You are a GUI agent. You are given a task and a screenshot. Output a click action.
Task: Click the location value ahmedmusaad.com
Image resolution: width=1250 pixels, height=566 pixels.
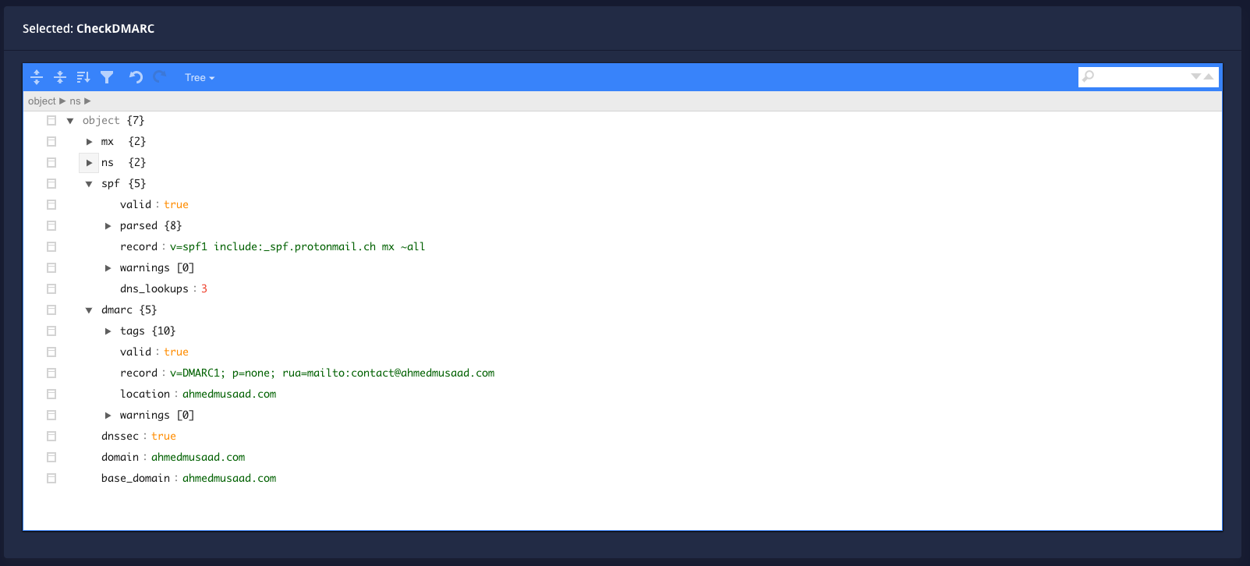(229, 394)
